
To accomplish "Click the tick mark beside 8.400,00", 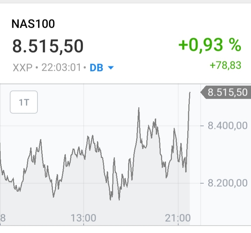I will [x=202, y=125].
